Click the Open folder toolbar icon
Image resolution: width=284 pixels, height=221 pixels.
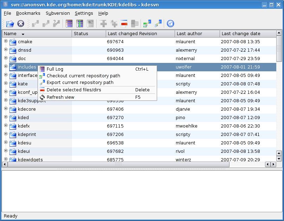tap(10, 24)
